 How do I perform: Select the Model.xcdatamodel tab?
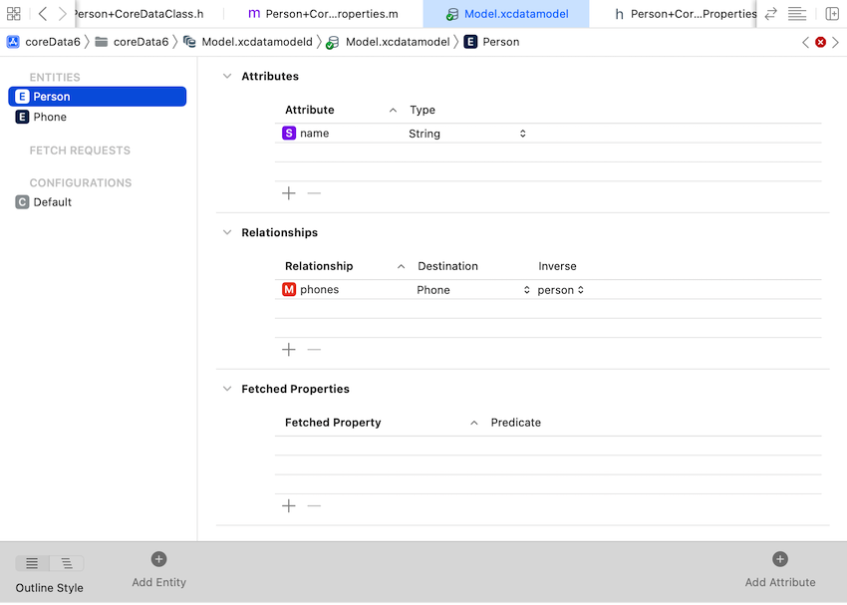506,14
